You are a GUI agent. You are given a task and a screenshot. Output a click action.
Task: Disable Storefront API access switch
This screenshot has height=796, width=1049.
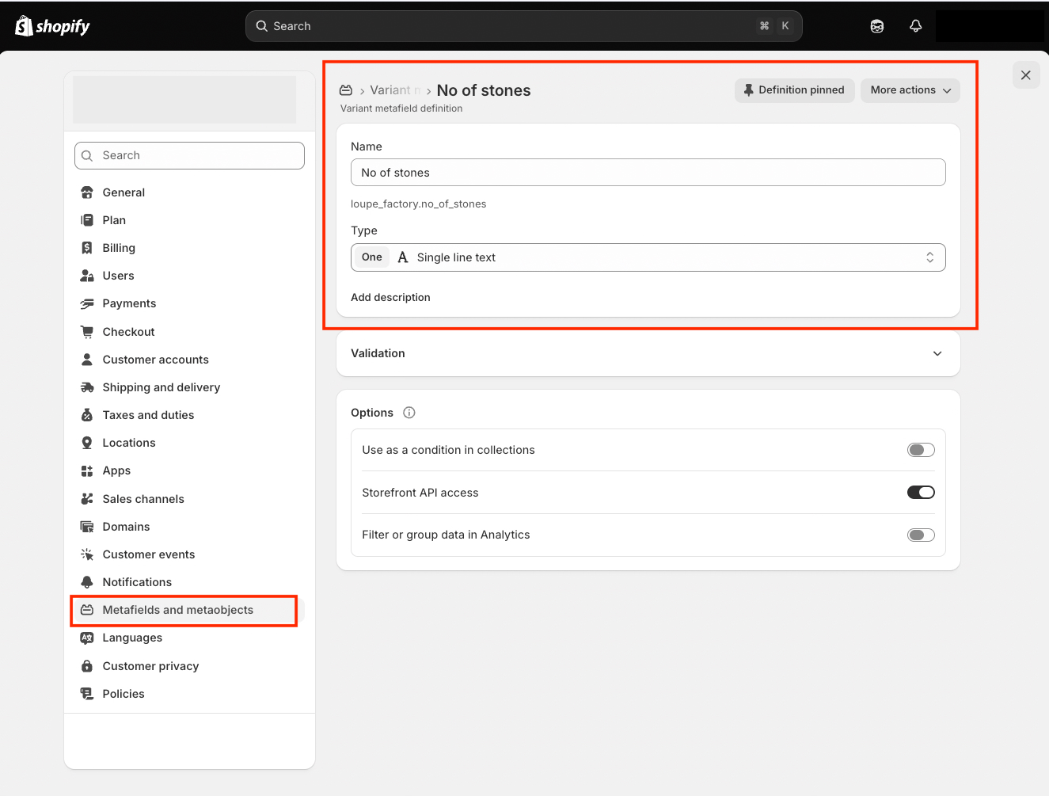(921, 493)
